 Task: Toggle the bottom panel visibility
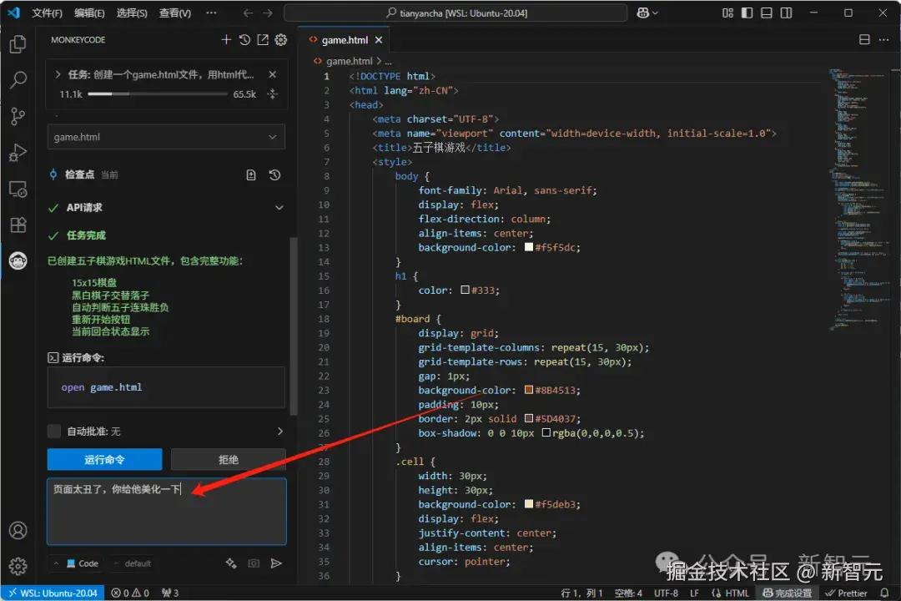coord(767,13)
